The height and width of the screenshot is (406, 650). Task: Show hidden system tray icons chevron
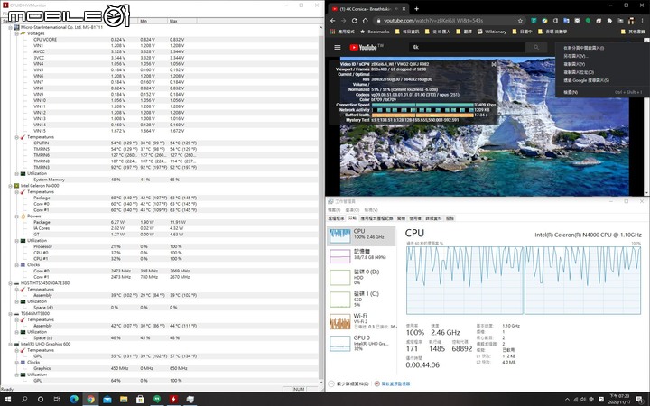tap(568, 400)
